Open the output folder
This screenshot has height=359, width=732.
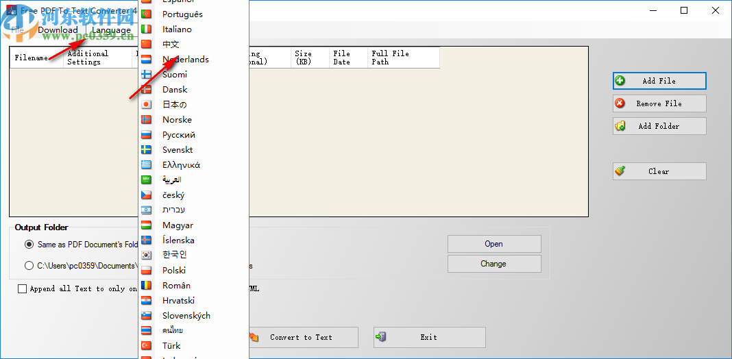click(494, 244)
